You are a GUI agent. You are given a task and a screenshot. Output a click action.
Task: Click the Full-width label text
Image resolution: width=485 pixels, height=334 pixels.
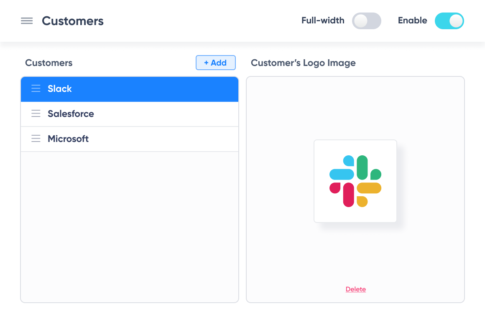323,20
